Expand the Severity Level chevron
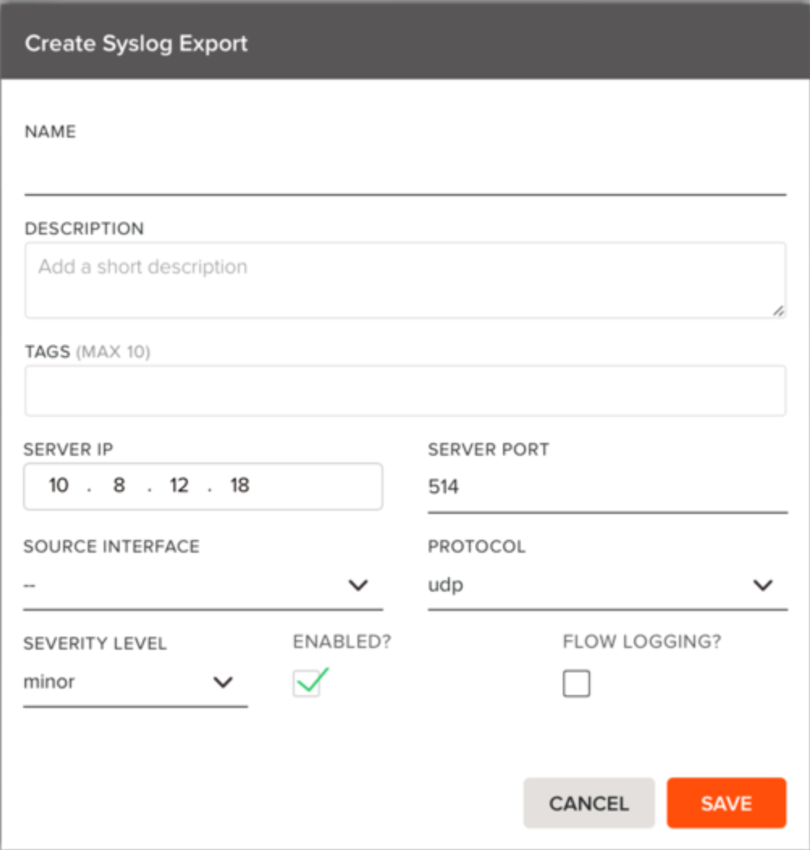 (223, 683)
